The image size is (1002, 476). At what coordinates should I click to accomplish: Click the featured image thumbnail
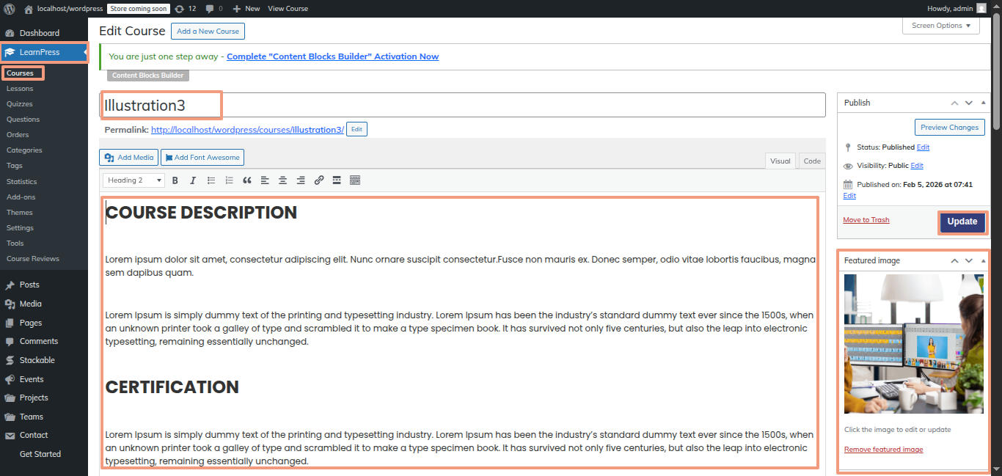coord(913,344)
